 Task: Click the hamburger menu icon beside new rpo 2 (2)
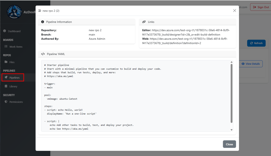click(x=40, y=11)
